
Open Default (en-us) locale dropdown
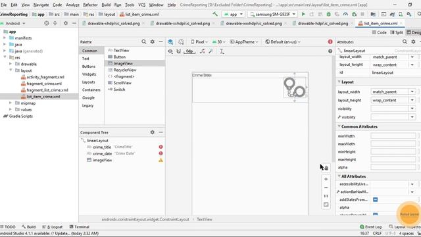[x=283, y=42]
